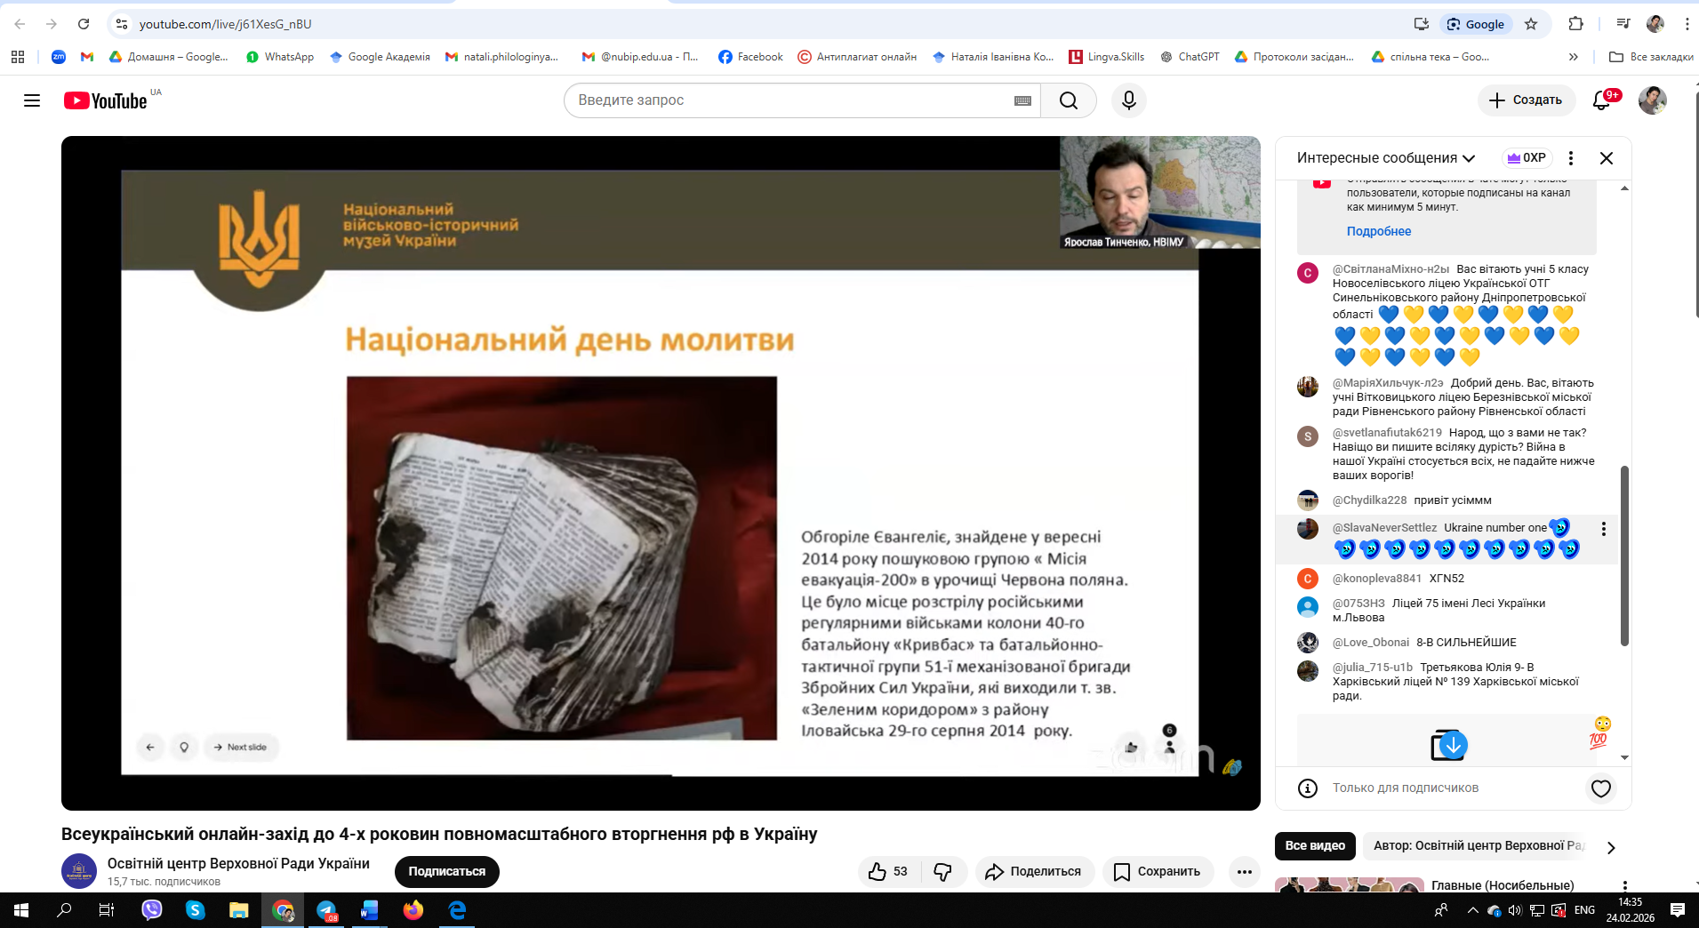Switch keyboard language ENG indicator
Screen dimensions: 1699x928
pyautogui.click(x=1584, y=910)
